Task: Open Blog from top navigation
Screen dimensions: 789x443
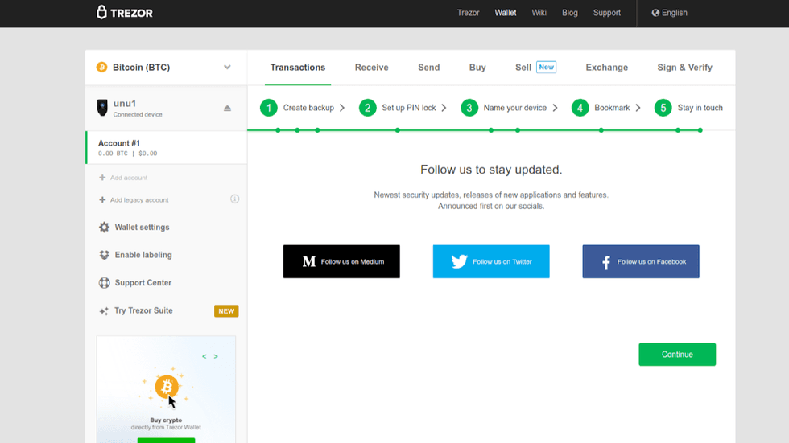Action: tap(570, 13)
